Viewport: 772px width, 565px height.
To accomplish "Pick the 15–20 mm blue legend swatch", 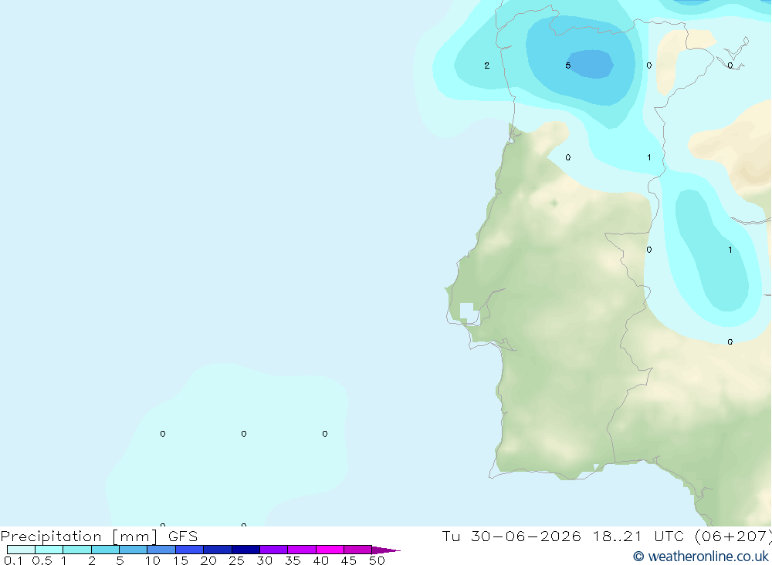I will 190,550.
